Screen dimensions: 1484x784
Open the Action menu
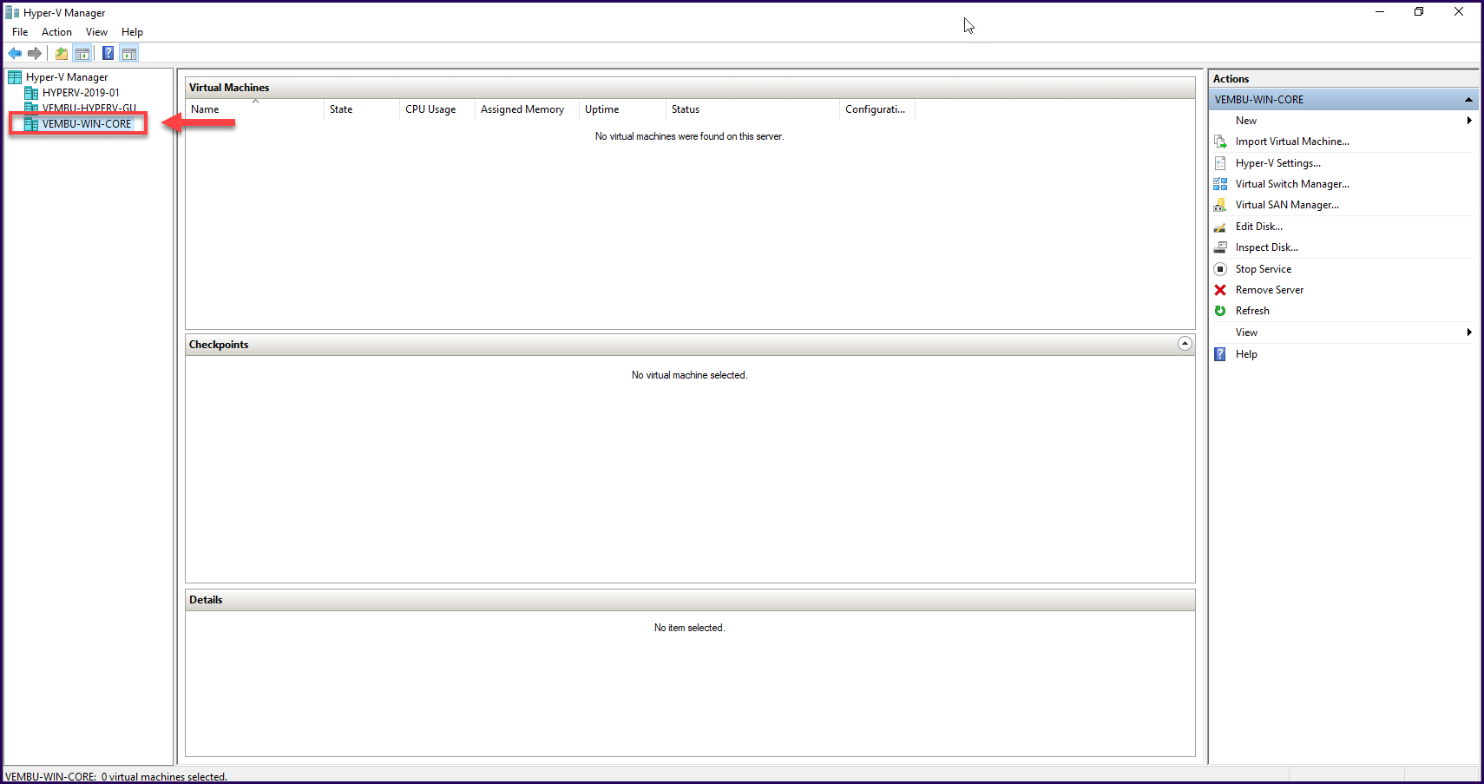click(56, 32)
